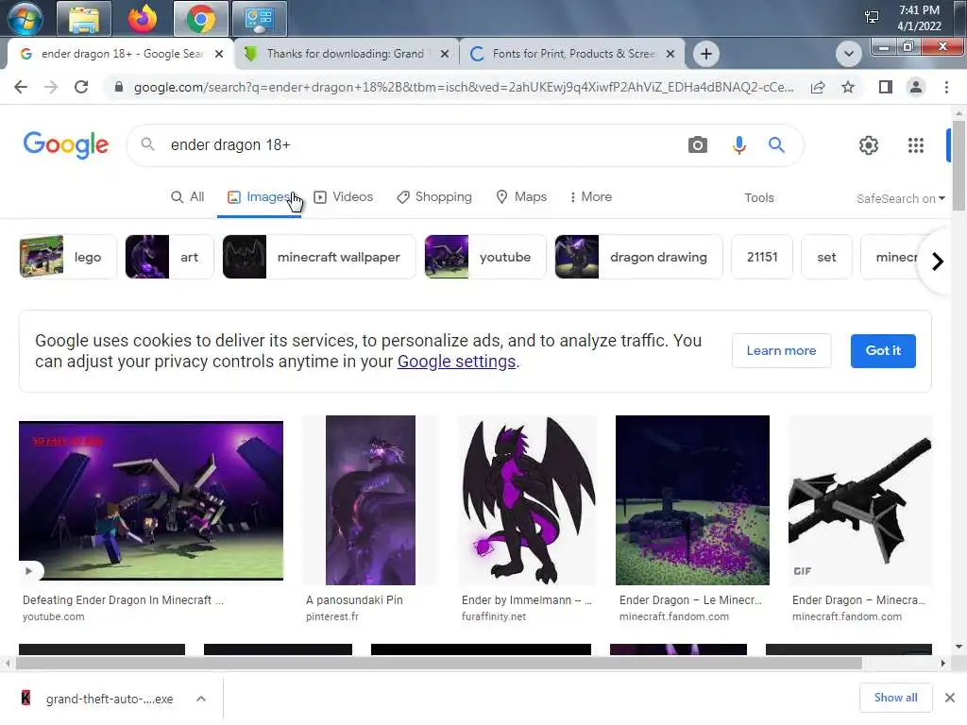Click the Chrome profile avatar
Image resolution: width=967 pixels, height=725 pixels.
tap(916, 87)
